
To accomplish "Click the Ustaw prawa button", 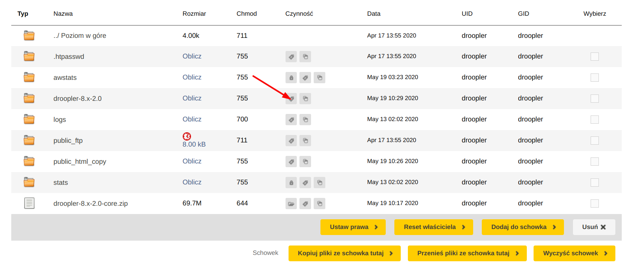I will click(x=353, y=227).
